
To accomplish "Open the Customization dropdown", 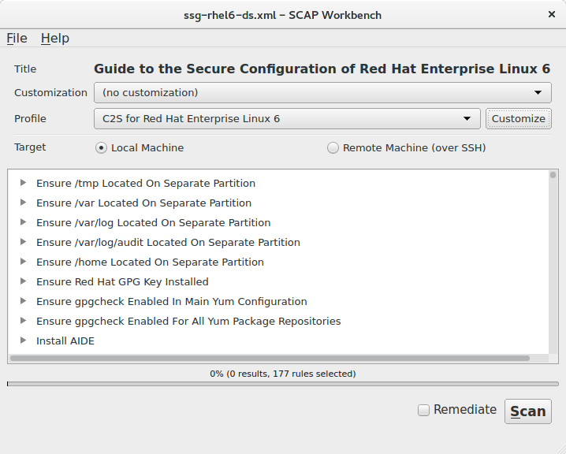I will [322, 93].
